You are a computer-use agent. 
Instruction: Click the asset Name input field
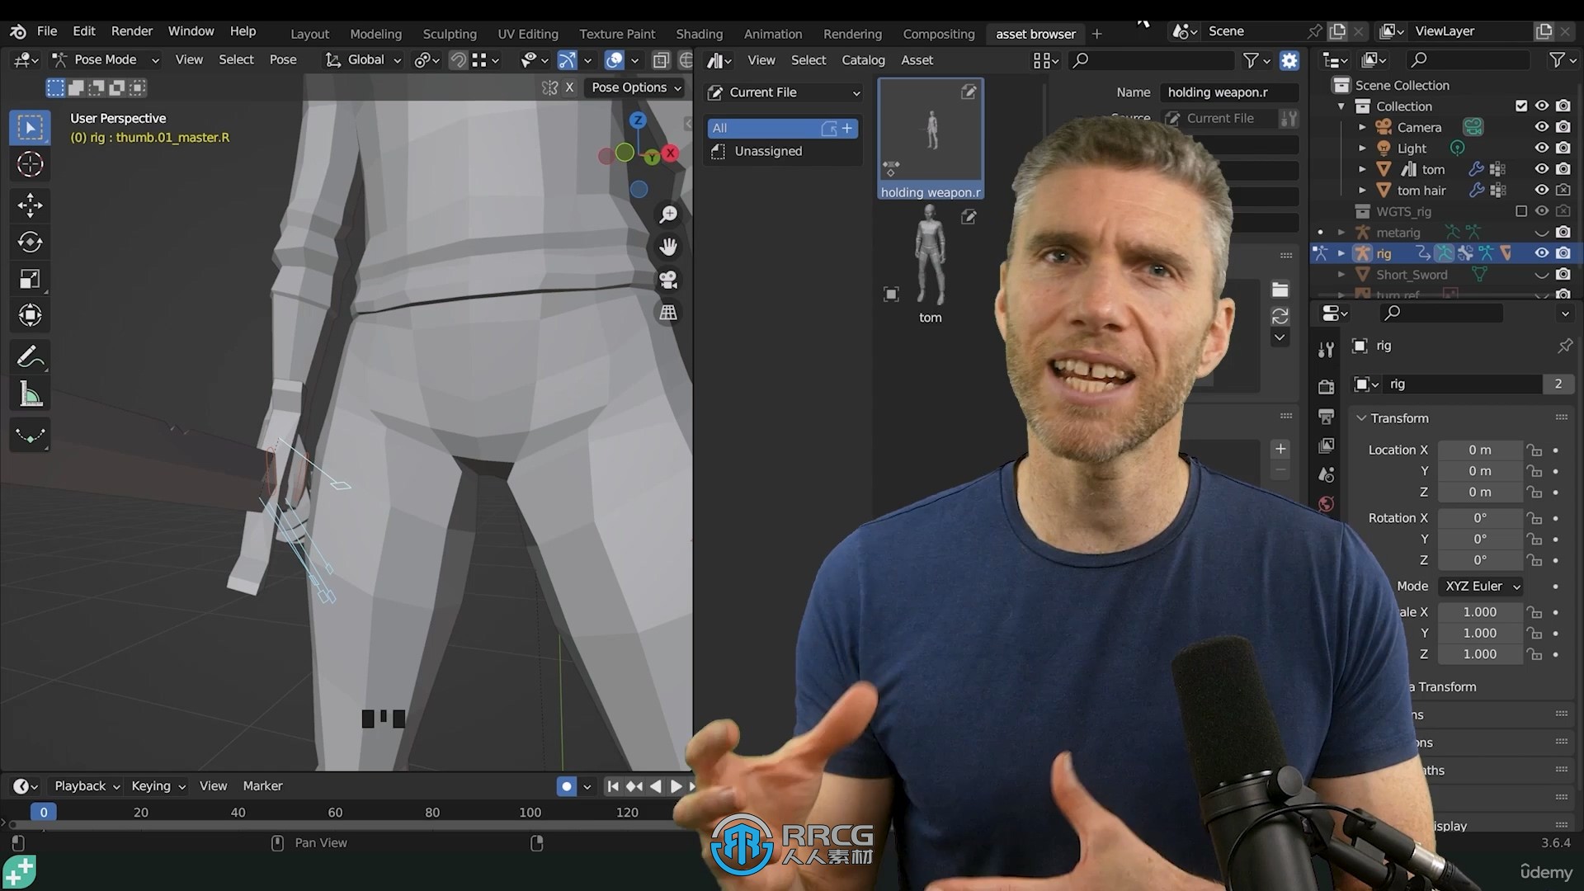tap(1229, 92)
